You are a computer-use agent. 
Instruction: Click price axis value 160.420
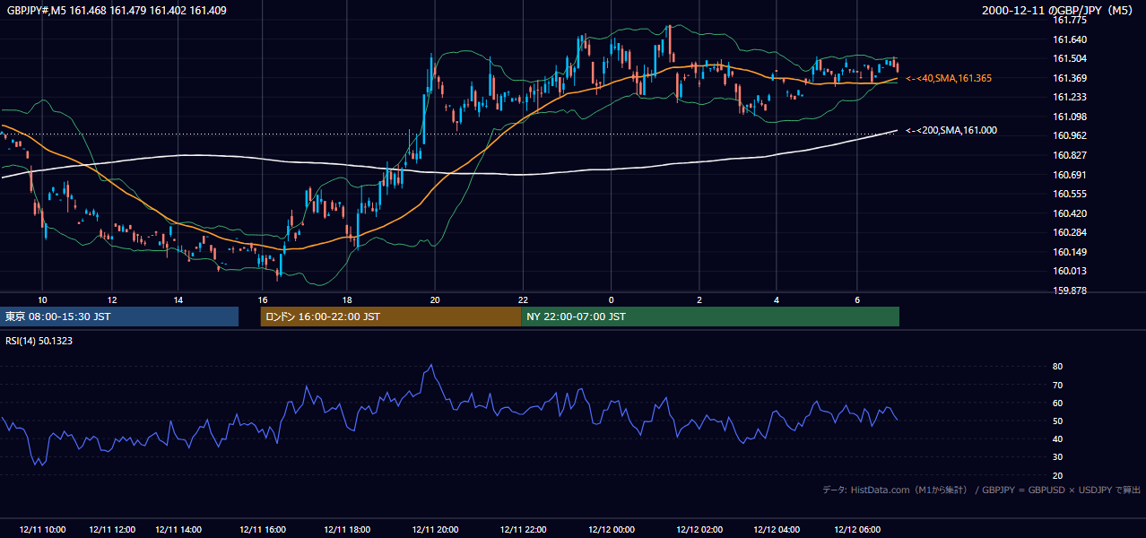pyautogui.click(x=1071, y=214)
